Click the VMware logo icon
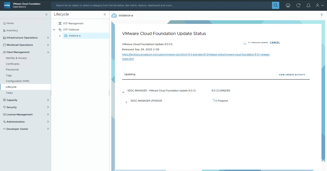The image size is (327, 171). (x=7, y=5)
